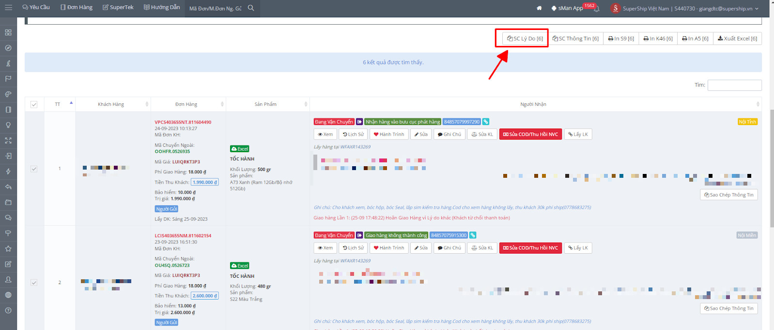Click Sửa COD/Thu Hồi NVC for first order
Viewport: 774px width, 330px height.
pos(530,134)
